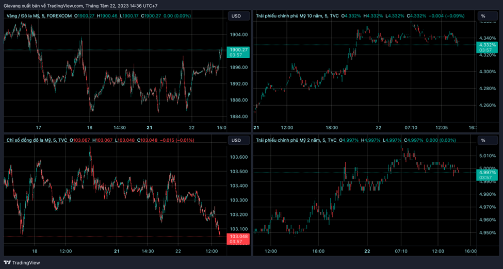Open the % unit selector on 10-year bond chart
The width and height of the screenshot is (503, 269).
483,16
